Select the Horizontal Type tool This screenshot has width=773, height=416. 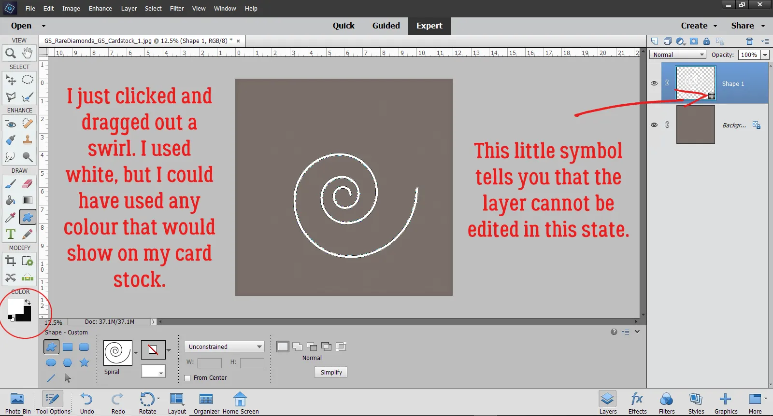tap(10, 235)
